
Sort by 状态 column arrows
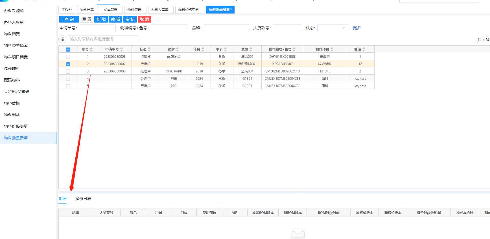pyautogui.click(x=149, y=49)
